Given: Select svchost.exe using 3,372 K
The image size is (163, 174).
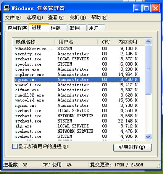Looking at the screenshot, I should [77, 59].
